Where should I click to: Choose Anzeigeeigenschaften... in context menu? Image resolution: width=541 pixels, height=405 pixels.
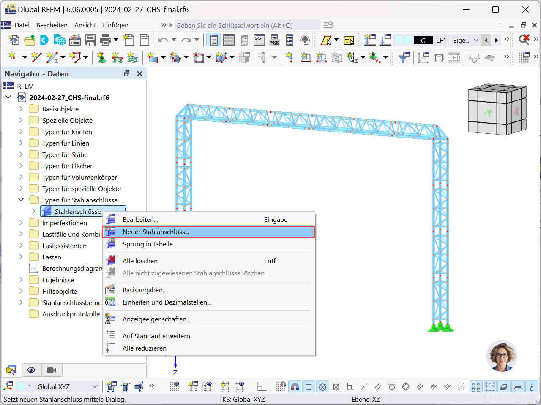[209, 319]
